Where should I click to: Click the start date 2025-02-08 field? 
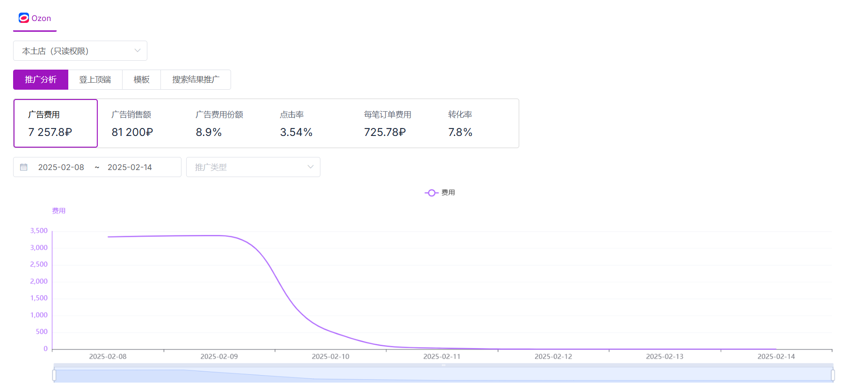[x=61, y=167]
